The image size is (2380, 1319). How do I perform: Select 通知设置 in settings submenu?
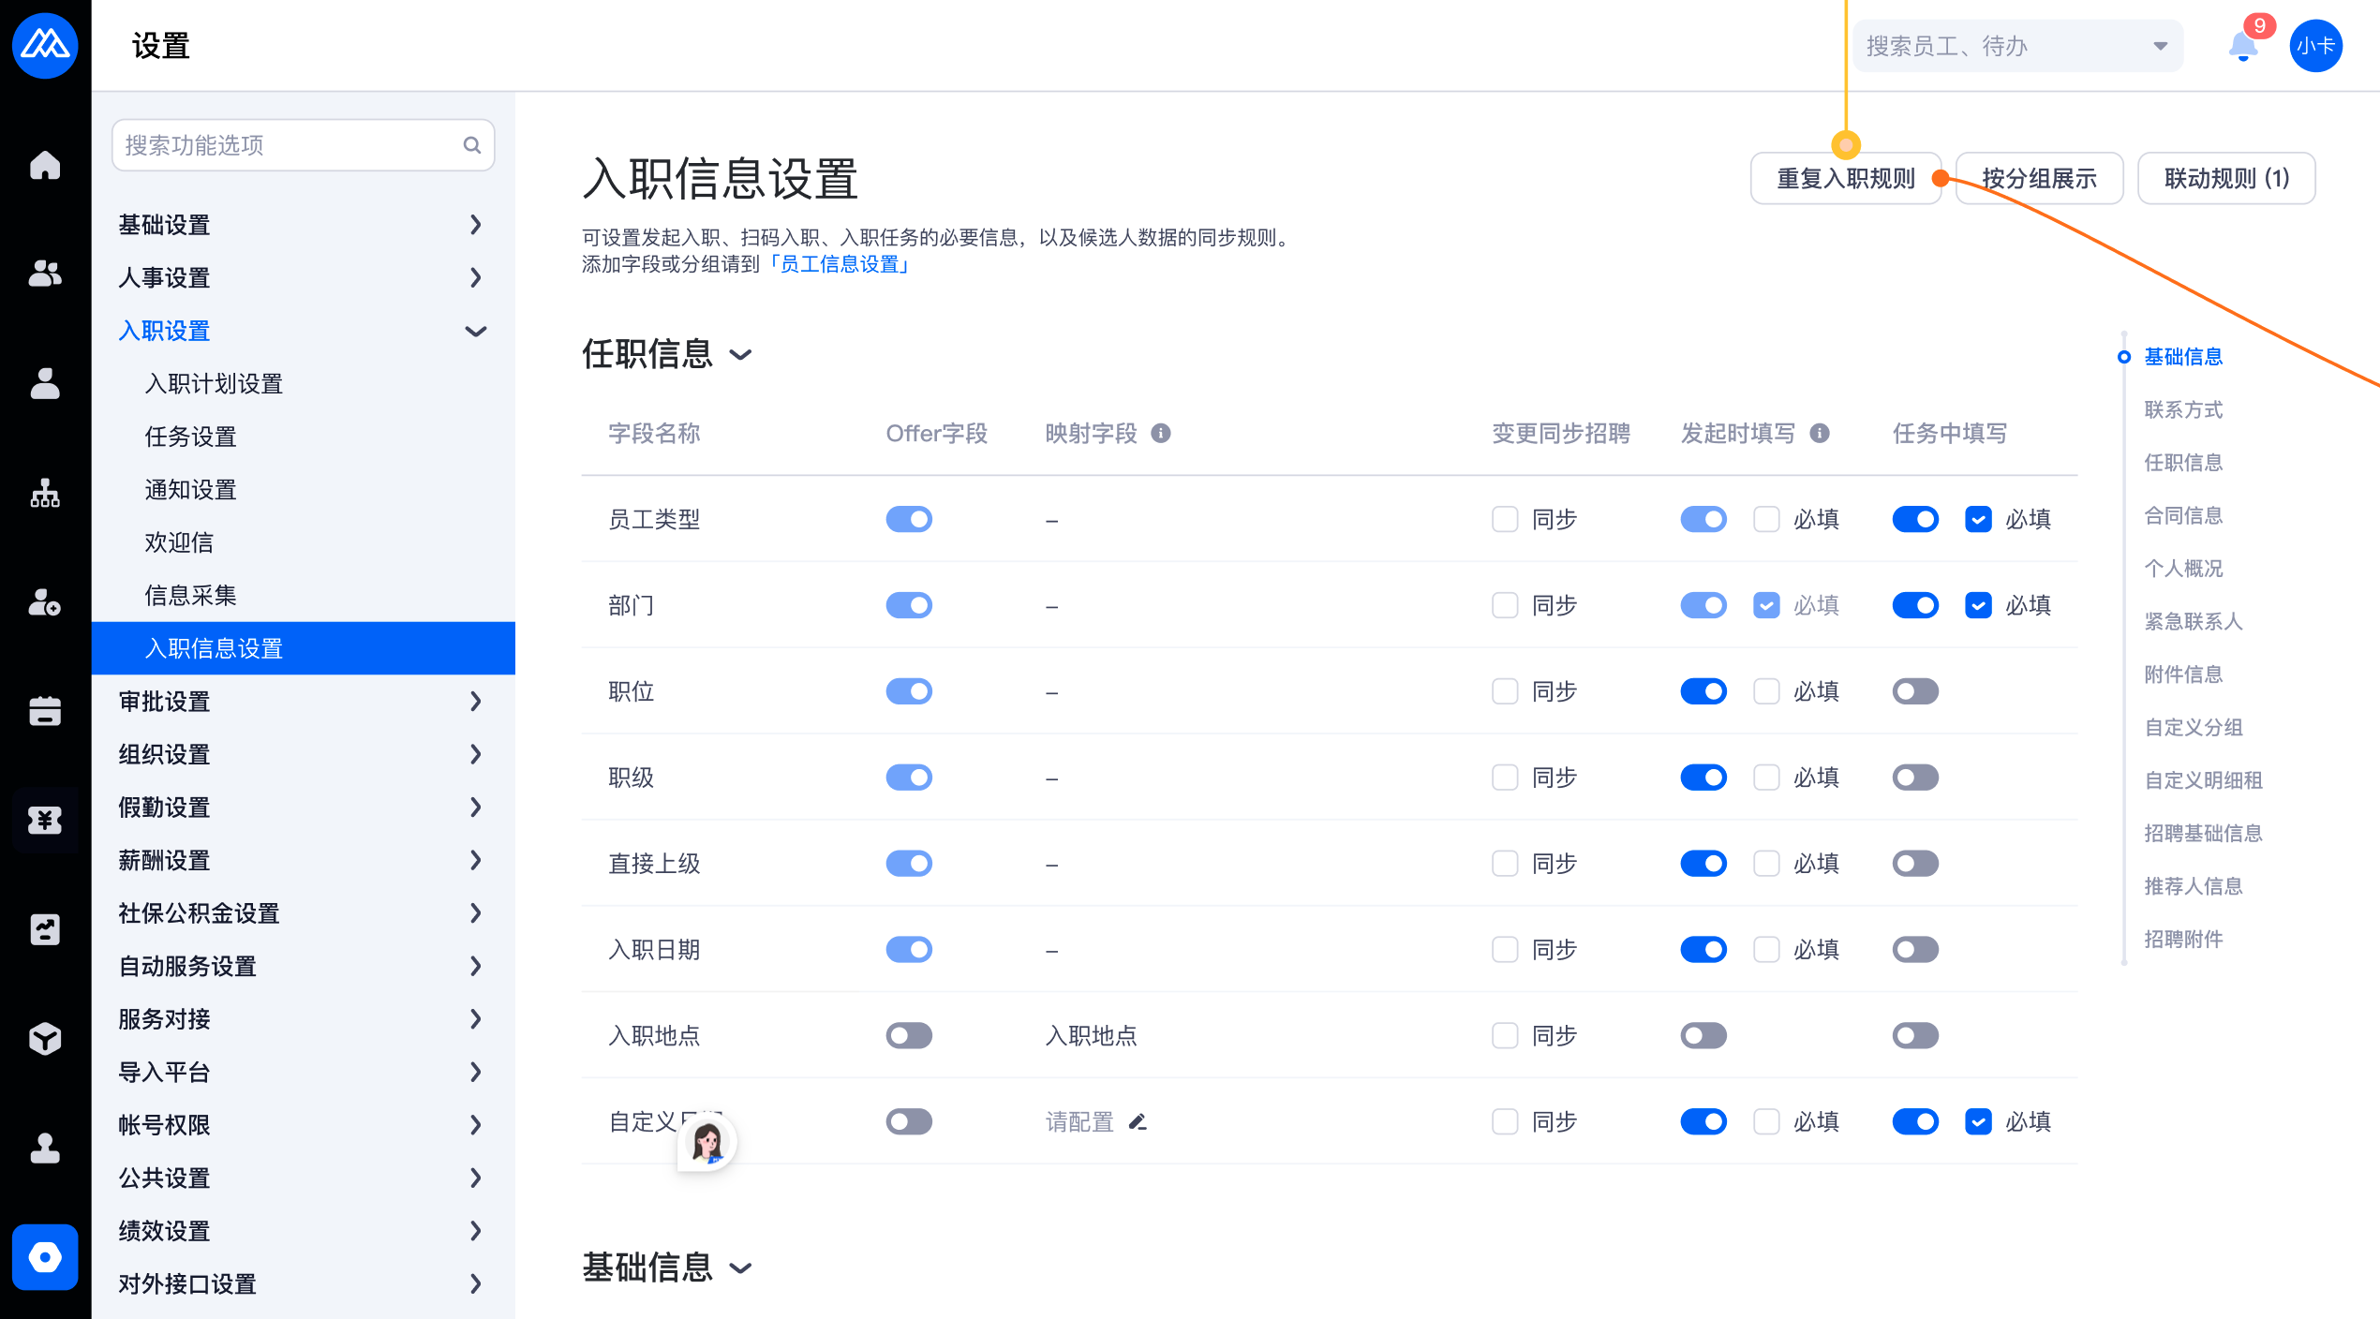[190, 489]
